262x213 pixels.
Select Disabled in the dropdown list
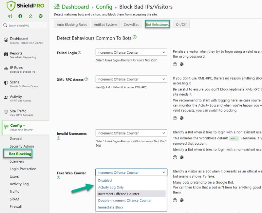point(131,181)
